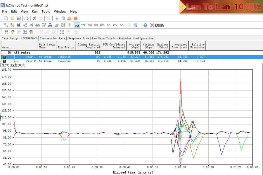Click the Print toolbar icon
Screen dimensions: 263x175
tap(26, 18)
